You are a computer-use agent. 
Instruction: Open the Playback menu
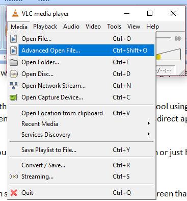click(x=45, y=27)
